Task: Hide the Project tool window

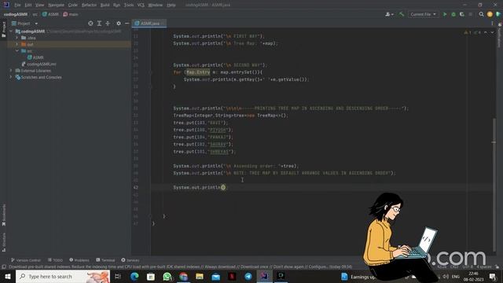Action: [127, 24]
